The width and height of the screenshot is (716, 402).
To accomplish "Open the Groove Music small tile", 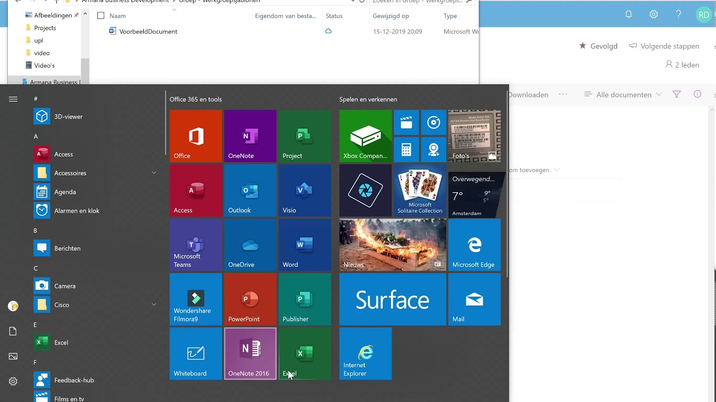I will click(434, 122).
